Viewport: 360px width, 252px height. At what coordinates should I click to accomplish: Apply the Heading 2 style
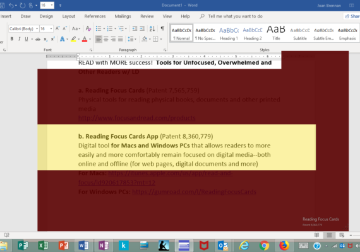[x=253, y=33]
